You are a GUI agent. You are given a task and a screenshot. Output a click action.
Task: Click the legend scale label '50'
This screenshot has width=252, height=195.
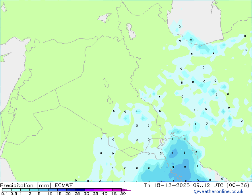[123, 193]
